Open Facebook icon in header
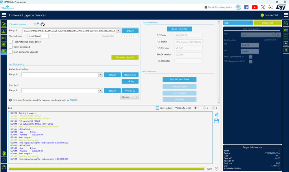 click(246, 7)
